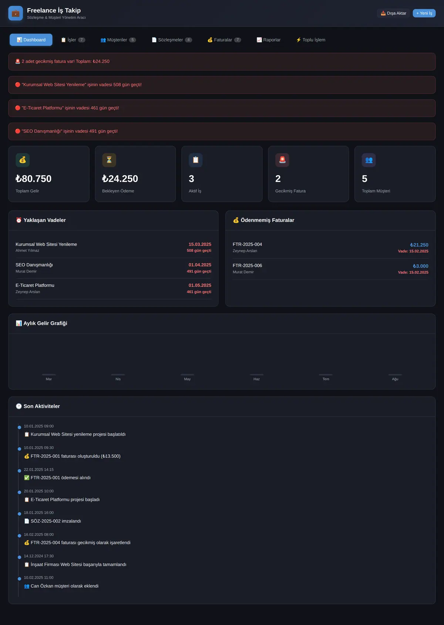This screenshot has width=444, height=625.
Task: Open unpaid invoice FTR-2025-006
Action: click(330, 269)
